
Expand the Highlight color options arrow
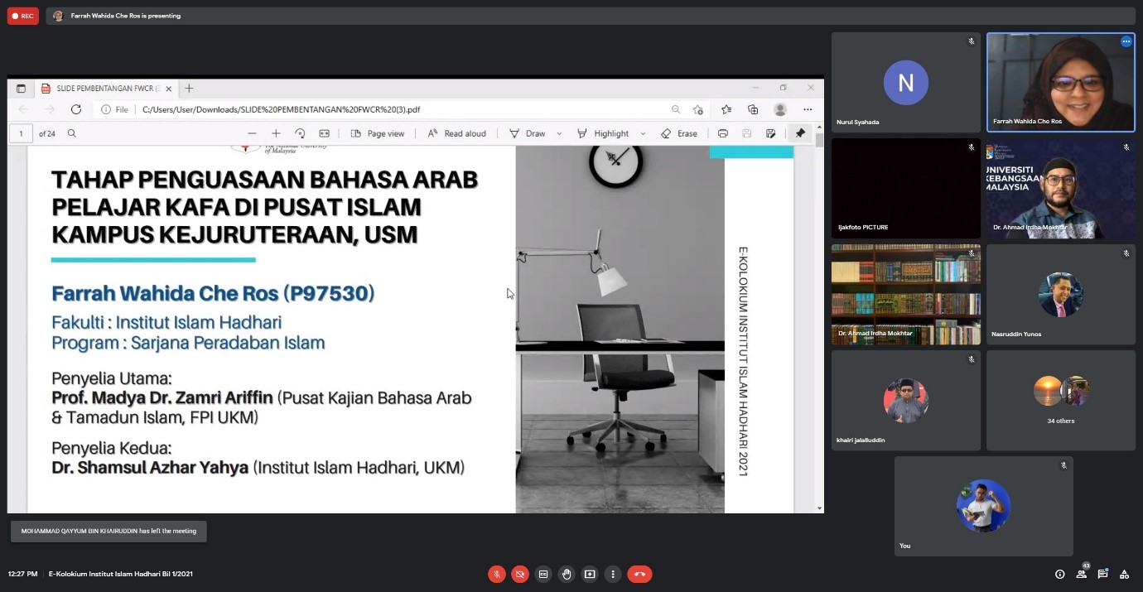pos(643,133)
